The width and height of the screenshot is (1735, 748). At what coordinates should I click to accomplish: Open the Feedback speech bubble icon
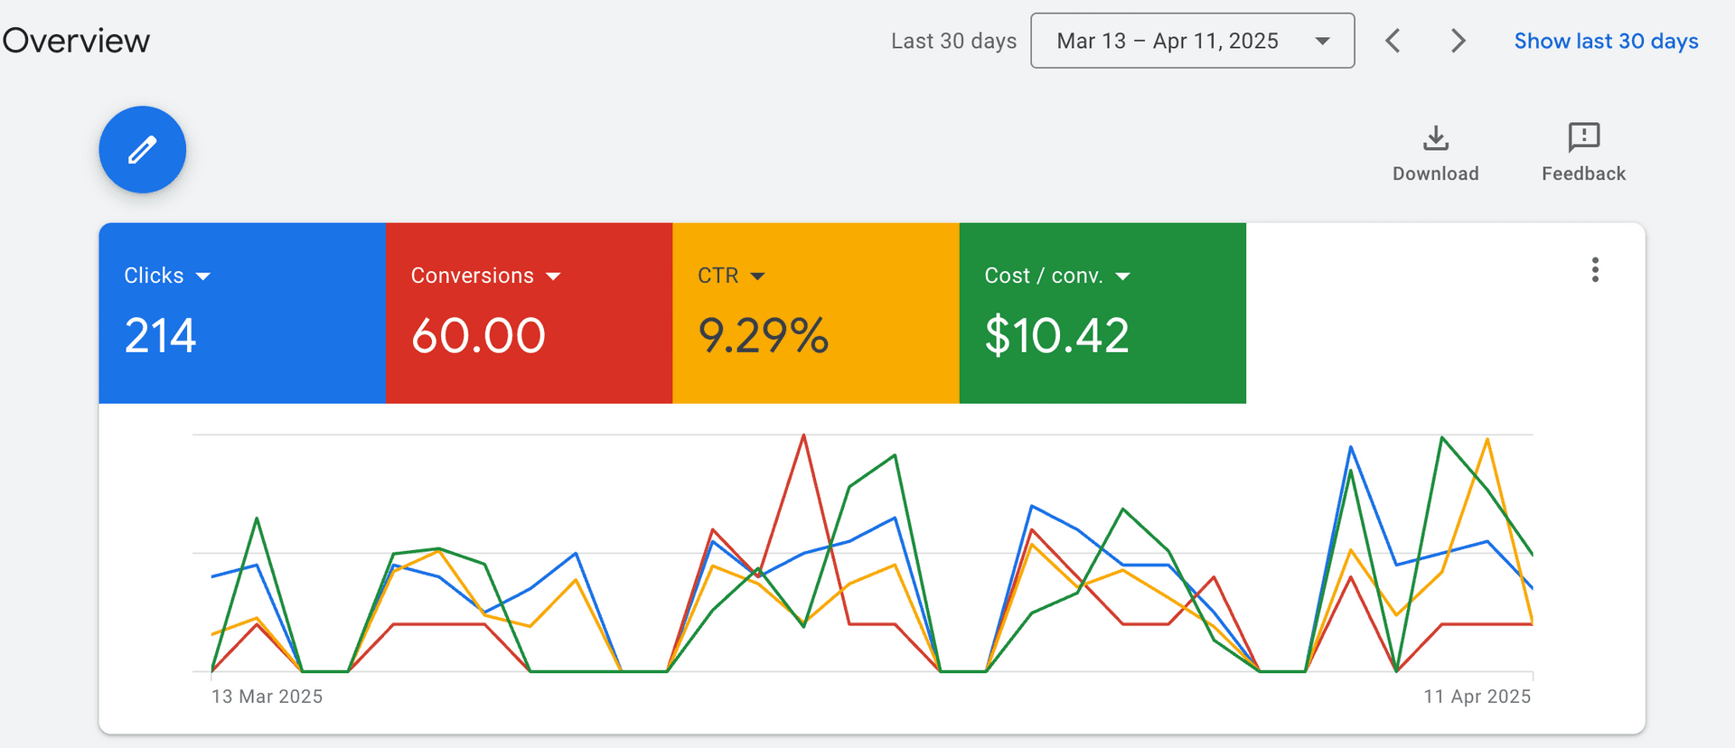1583,138
